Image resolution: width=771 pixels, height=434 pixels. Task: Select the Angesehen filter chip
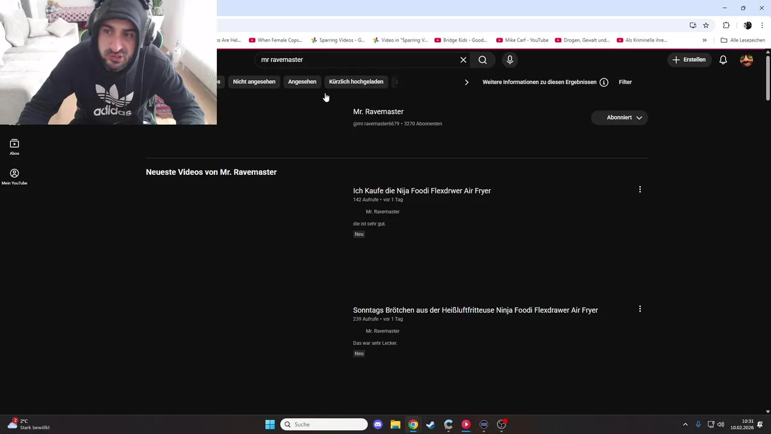[x=302, y=82]
